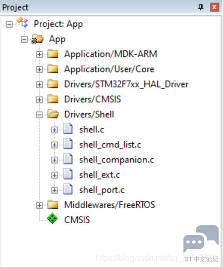Viewport: 223px width, 267px height.
Task: Click the shell.c file icon
Action: [68, 129]
